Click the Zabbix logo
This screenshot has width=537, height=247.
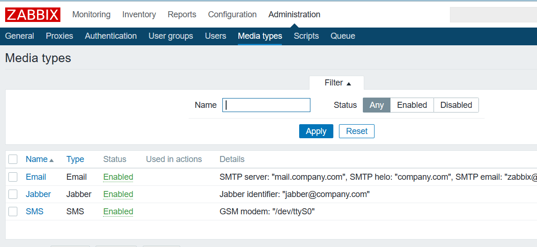33,14
